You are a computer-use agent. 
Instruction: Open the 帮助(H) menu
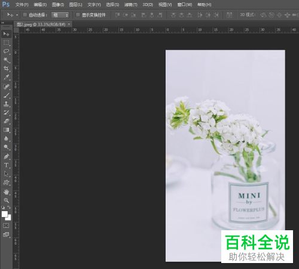click(x=204, y=5)
